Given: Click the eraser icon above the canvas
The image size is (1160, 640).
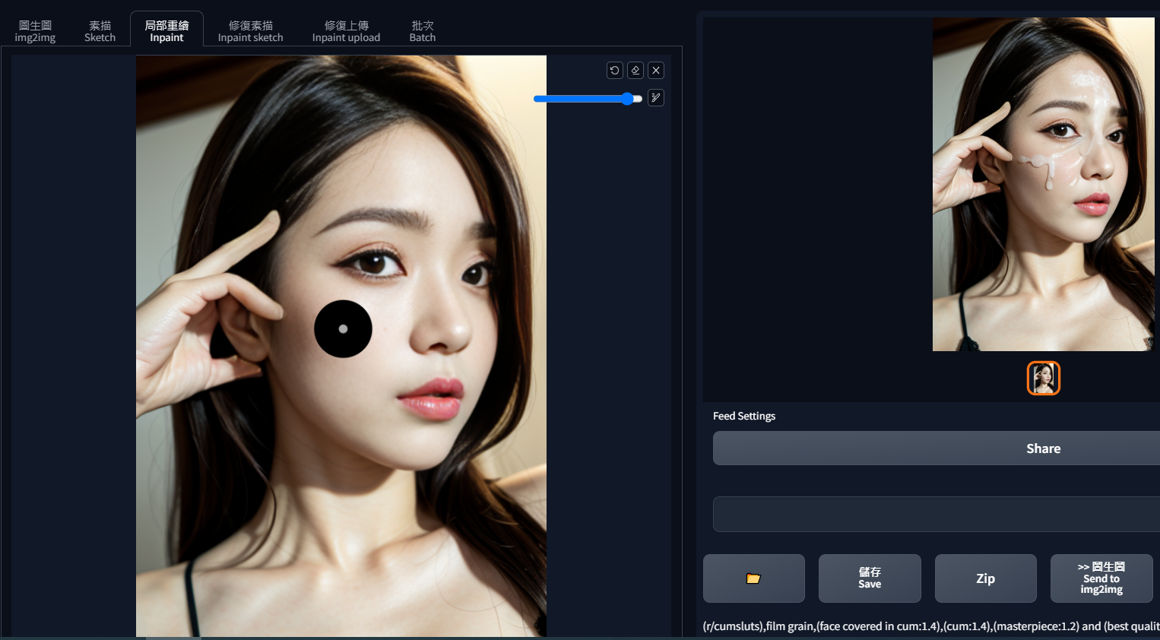Looking at the screenshot, I should (x=635, y=71).
